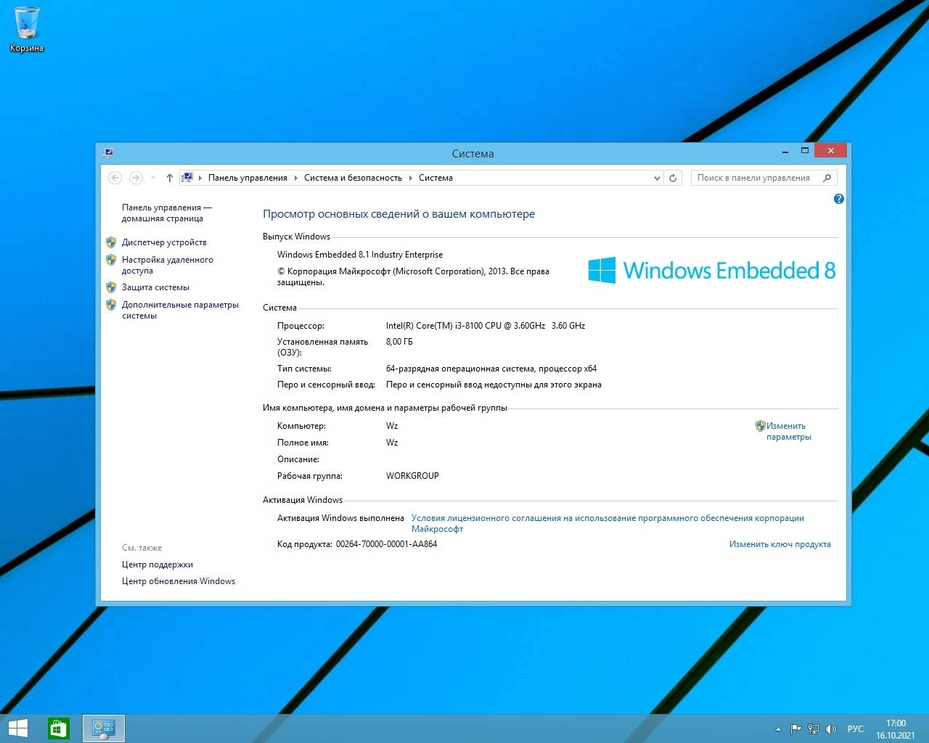Expand the chevron before Панель управления

point(200,178)
